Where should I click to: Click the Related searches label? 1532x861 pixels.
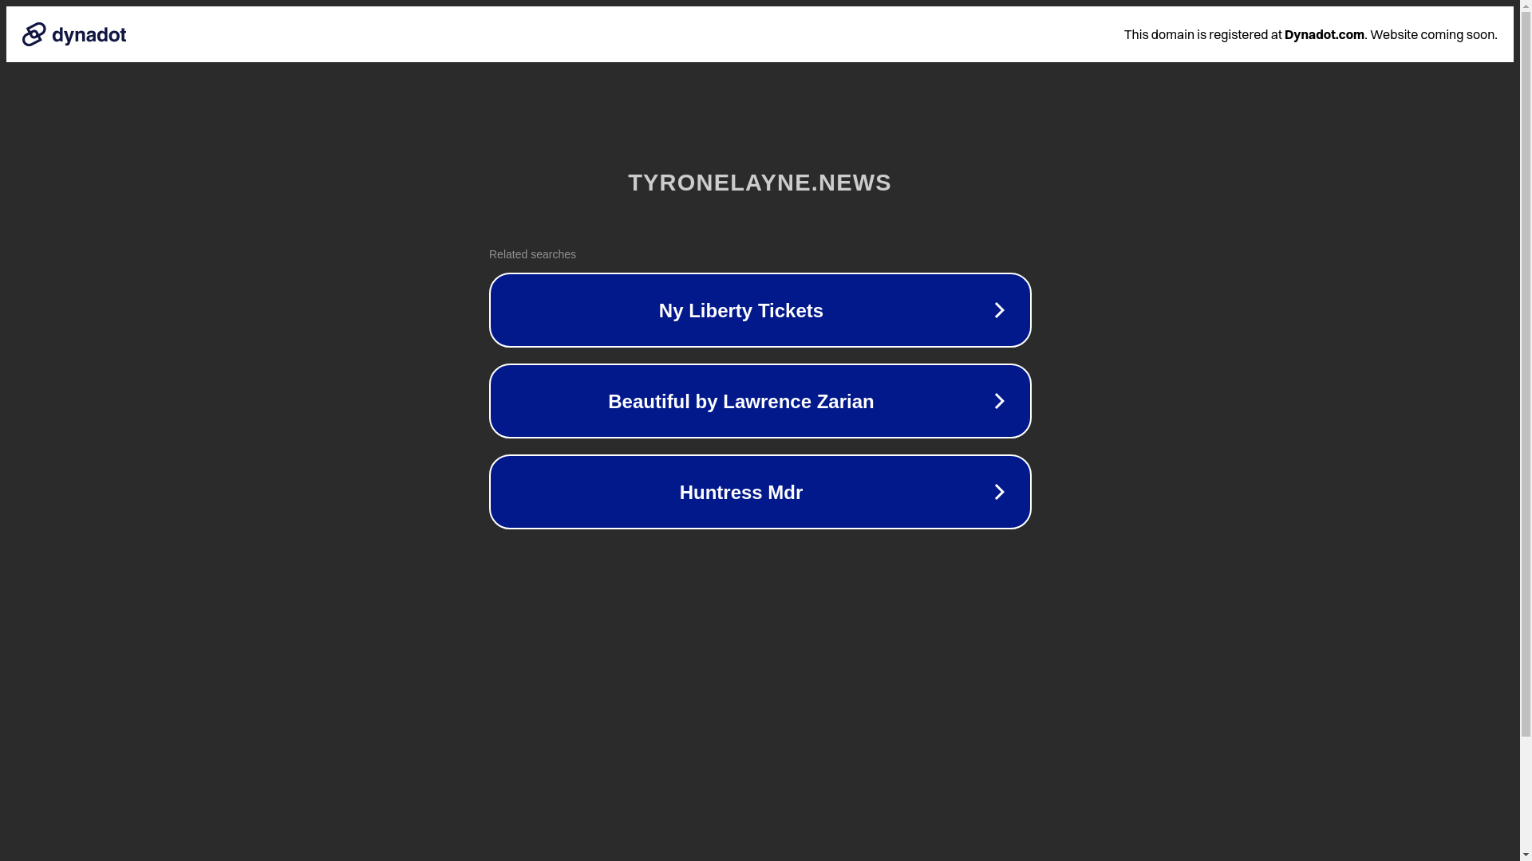pyautogui.click(x=532, y=254)
